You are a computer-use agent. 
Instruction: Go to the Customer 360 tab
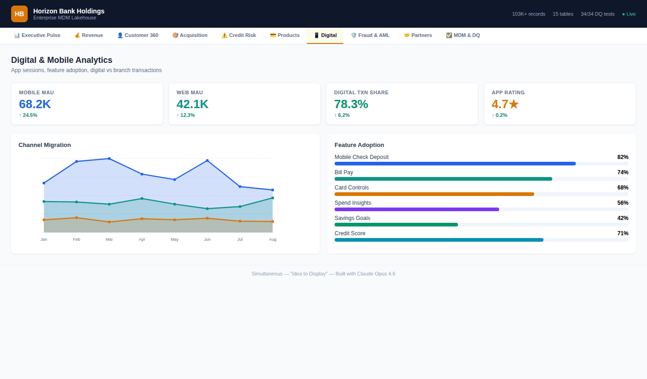(138, 35)
